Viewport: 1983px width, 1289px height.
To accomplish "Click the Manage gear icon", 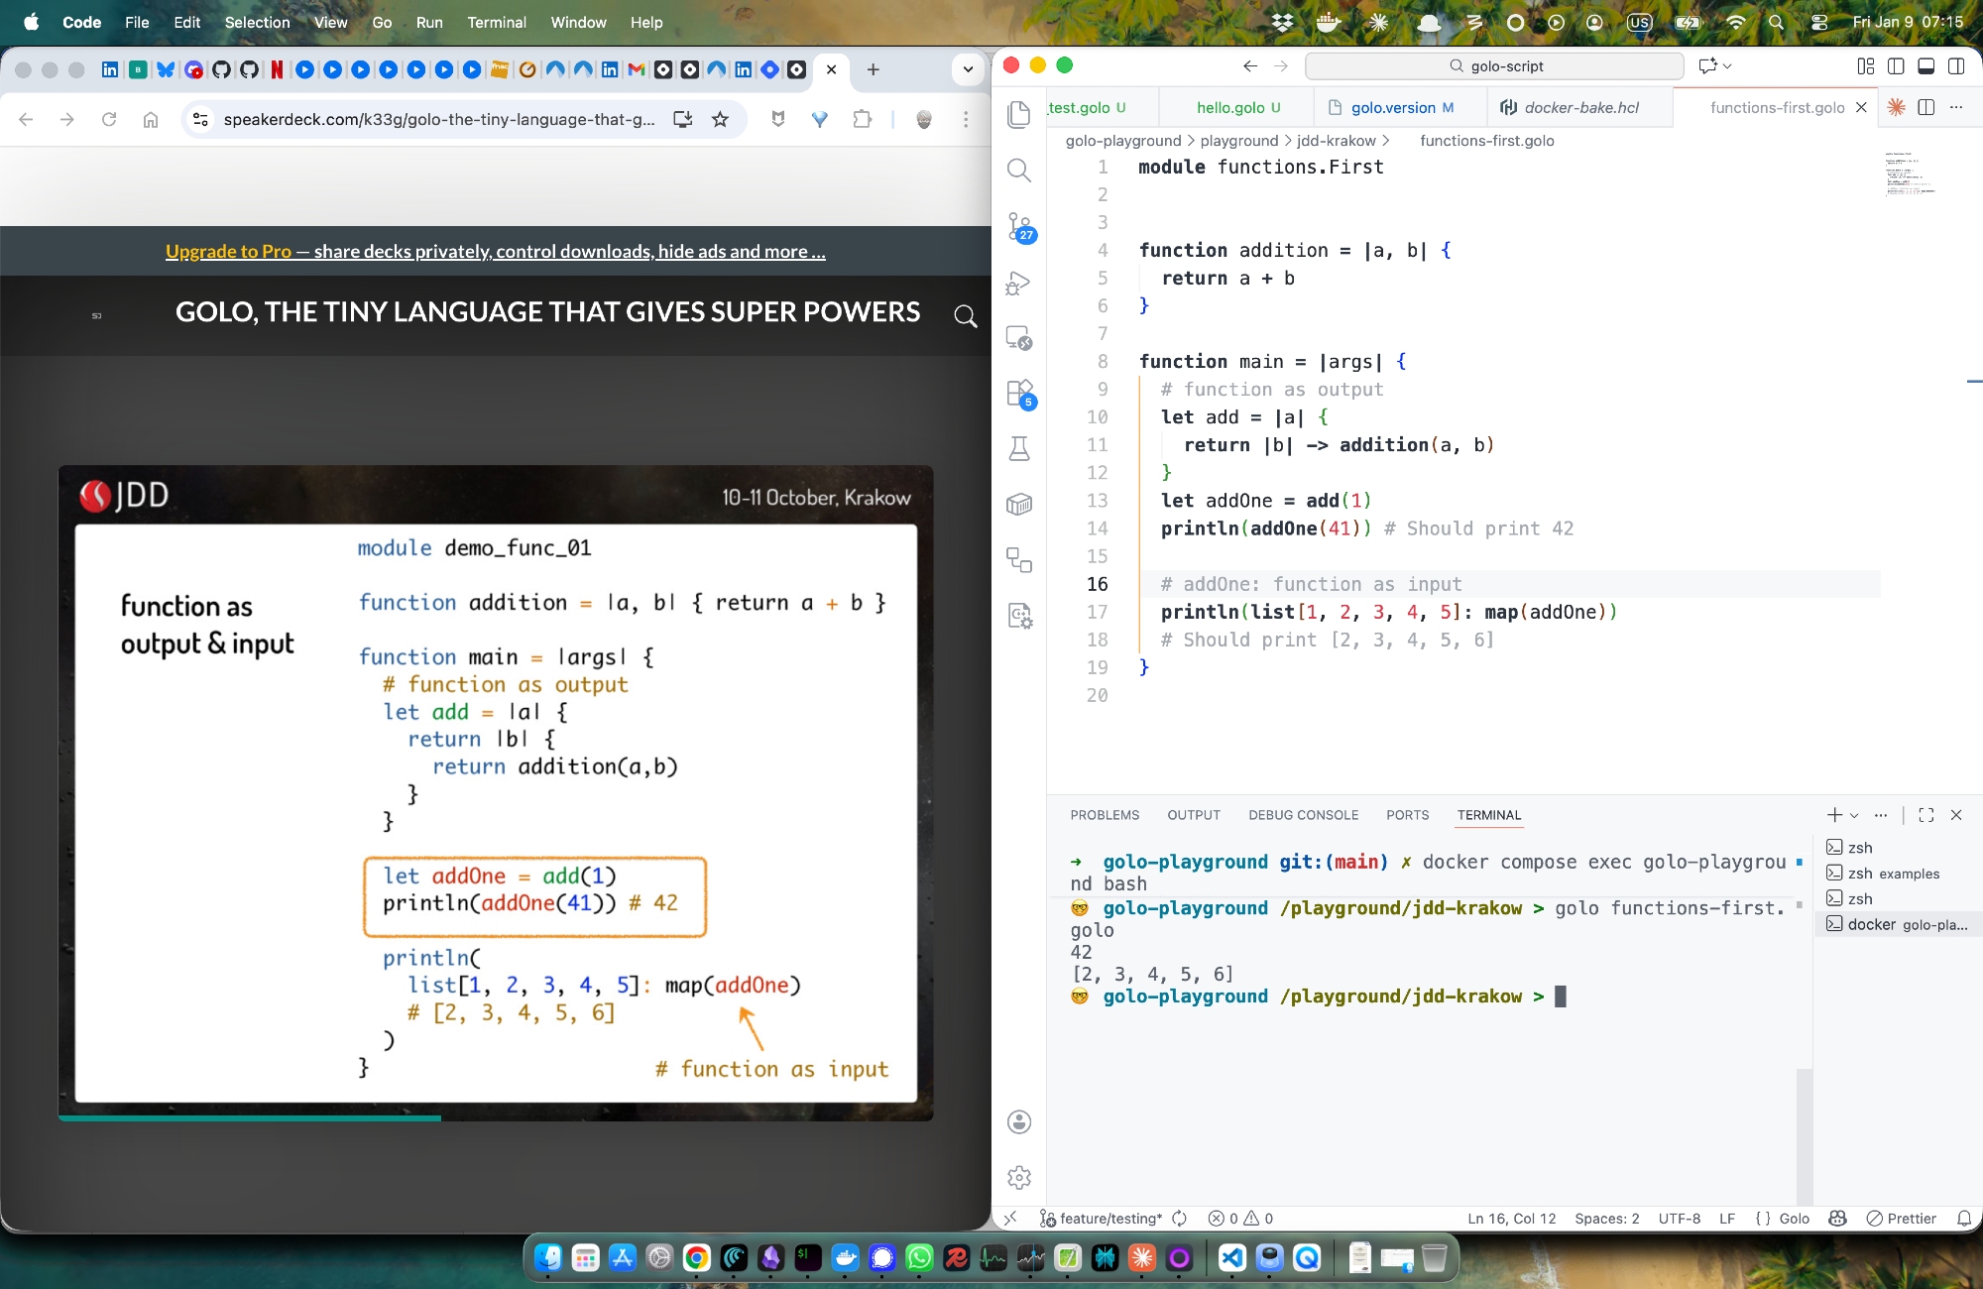I will [x=1018, y=1177].
